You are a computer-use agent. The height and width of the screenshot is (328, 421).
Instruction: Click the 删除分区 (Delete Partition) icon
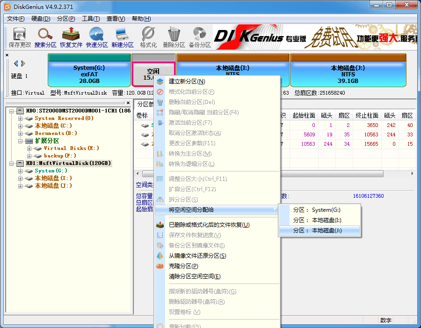173,37
